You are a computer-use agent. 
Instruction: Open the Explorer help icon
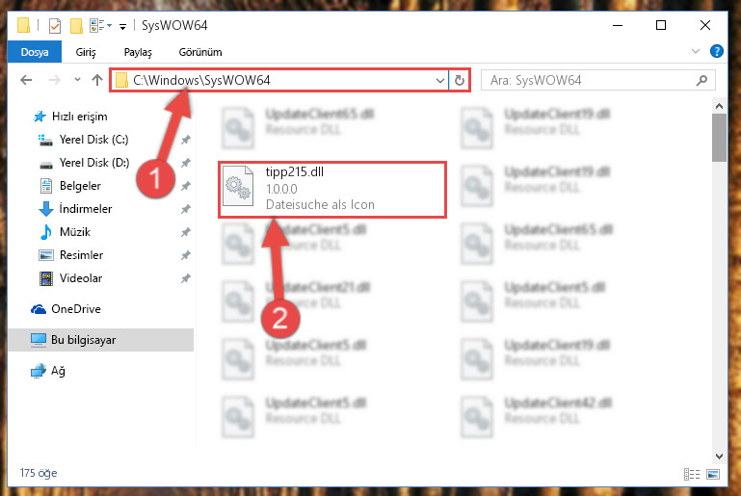pyautogui.click(x=716, y=51)
